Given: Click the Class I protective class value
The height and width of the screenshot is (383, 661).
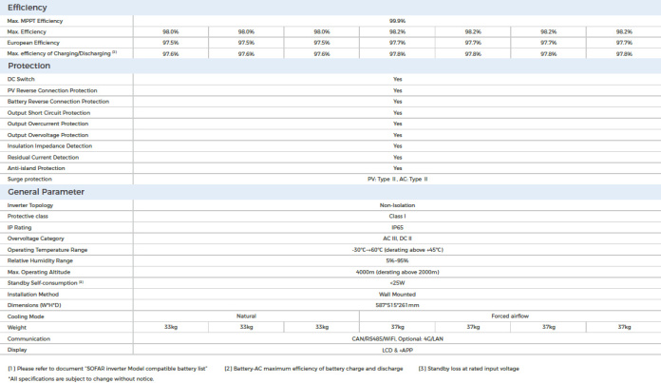Looking at the screenshot, I should [x=397, y=217].
